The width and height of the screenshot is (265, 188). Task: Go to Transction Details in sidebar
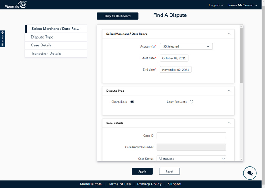point(46,54)
